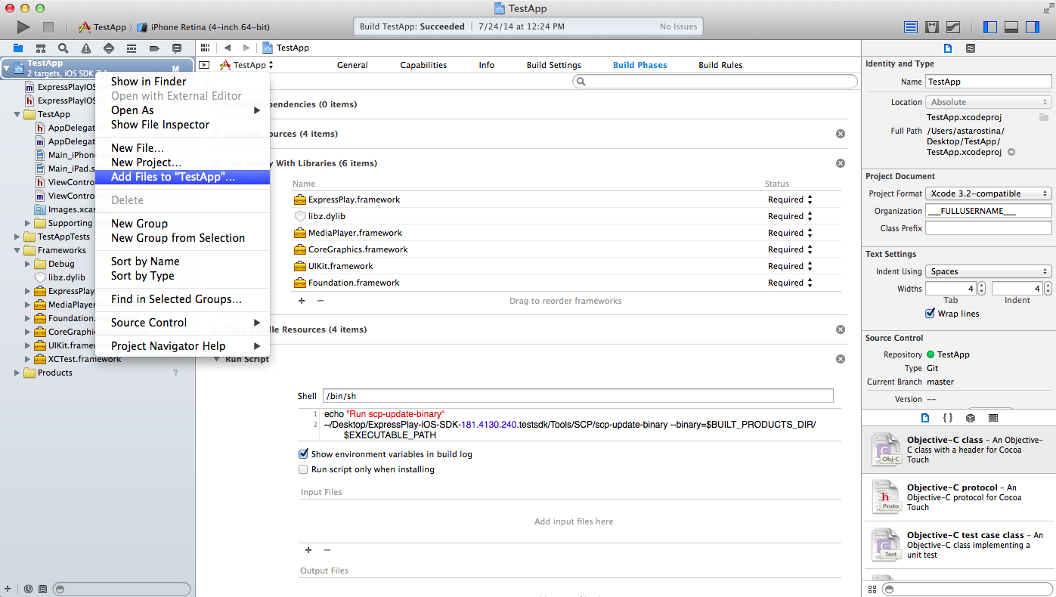Open the Issue navigator warning icon
Viewport: 1056px width, 597px height.
point(86,48)
